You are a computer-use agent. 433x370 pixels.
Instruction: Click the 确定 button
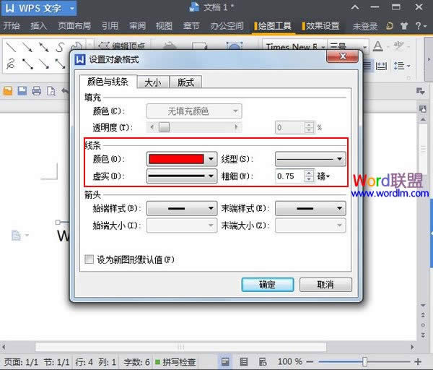click(268, 285)
